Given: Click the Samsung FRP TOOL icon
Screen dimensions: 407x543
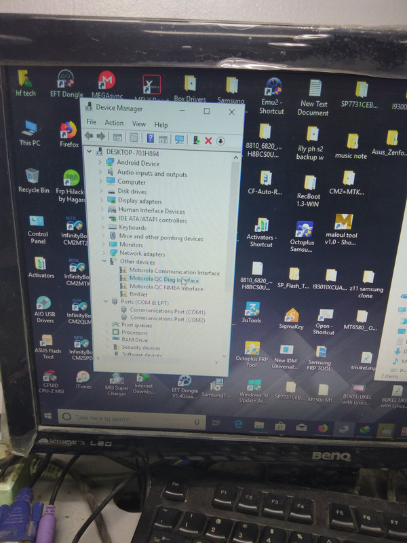Looking at the screenshot, I should [319, 359].
